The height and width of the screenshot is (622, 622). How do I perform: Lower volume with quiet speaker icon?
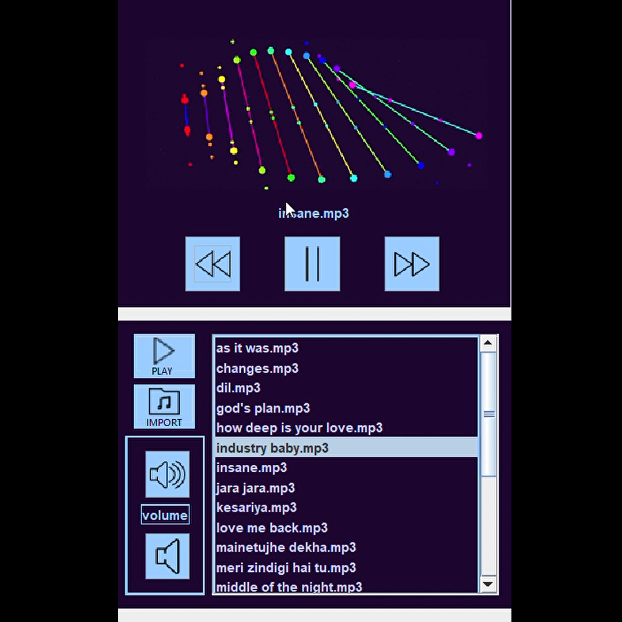coord(167,556)
